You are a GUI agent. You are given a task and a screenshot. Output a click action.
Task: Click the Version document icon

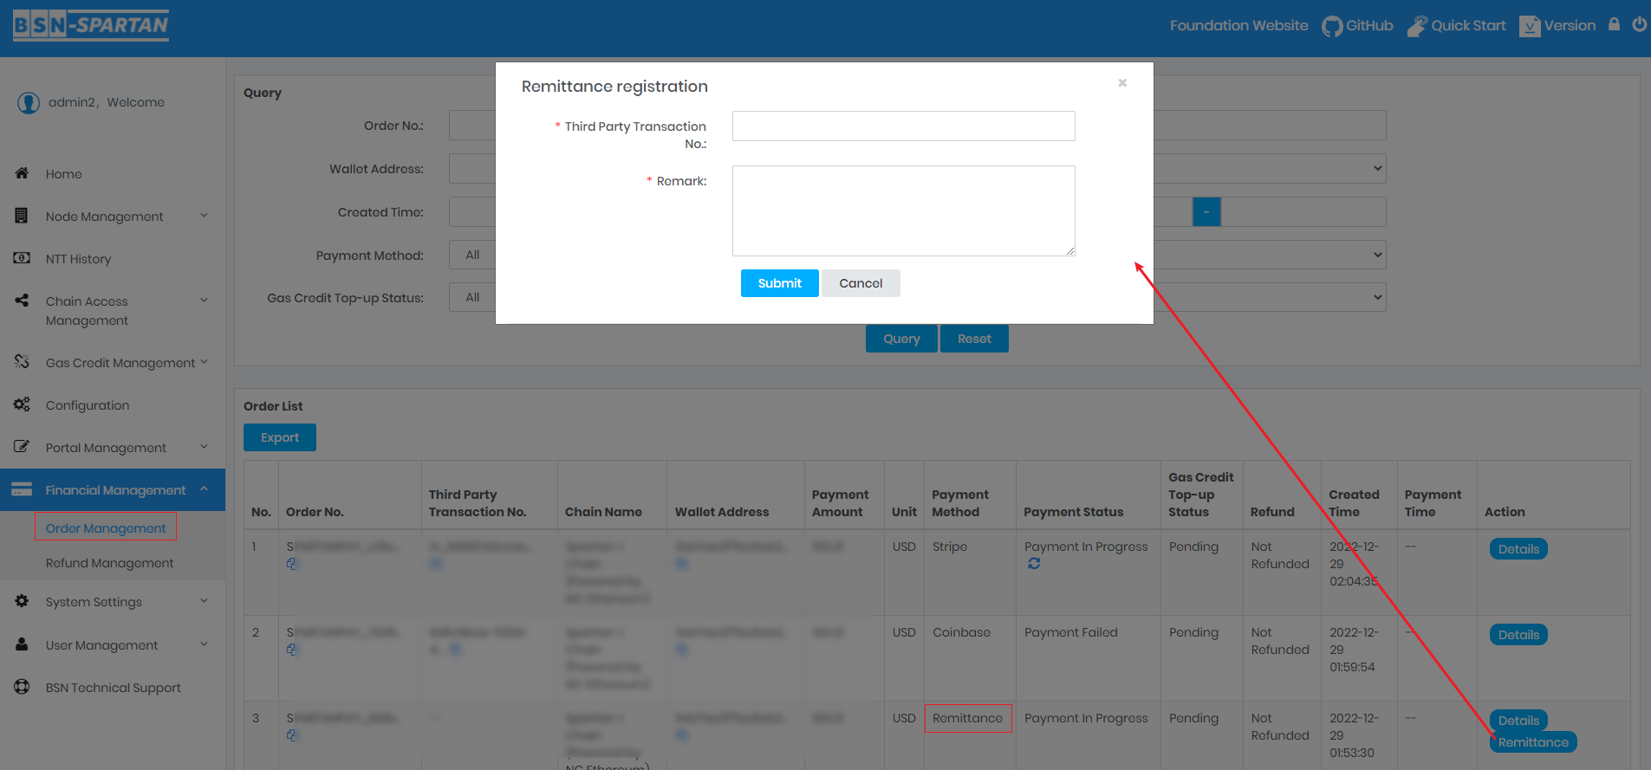(x=1530, y=26)
